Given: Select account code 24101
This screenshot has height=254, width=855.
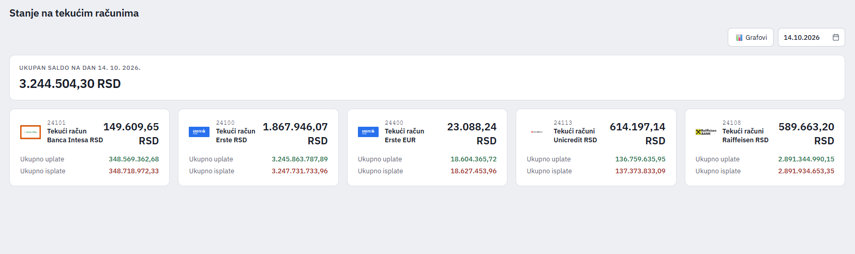Looking at the screenshot, I should pyautogui.click(x=56, y=123).
